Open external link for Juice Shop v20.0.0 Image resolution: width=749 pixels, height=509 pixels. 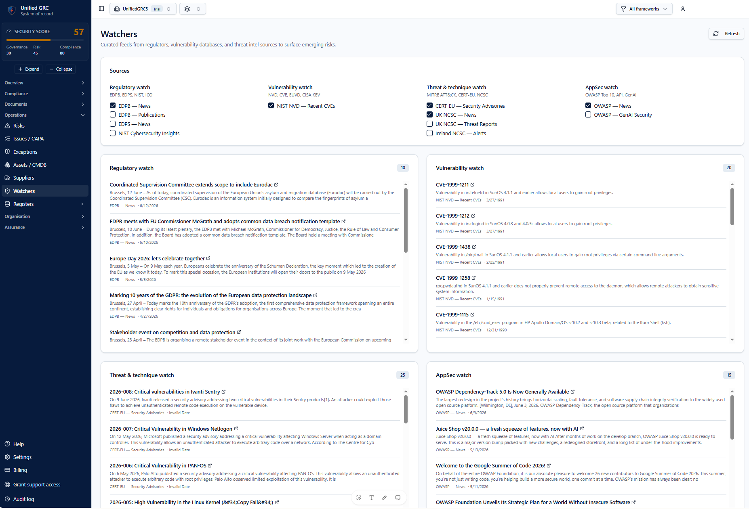[582, 429]
